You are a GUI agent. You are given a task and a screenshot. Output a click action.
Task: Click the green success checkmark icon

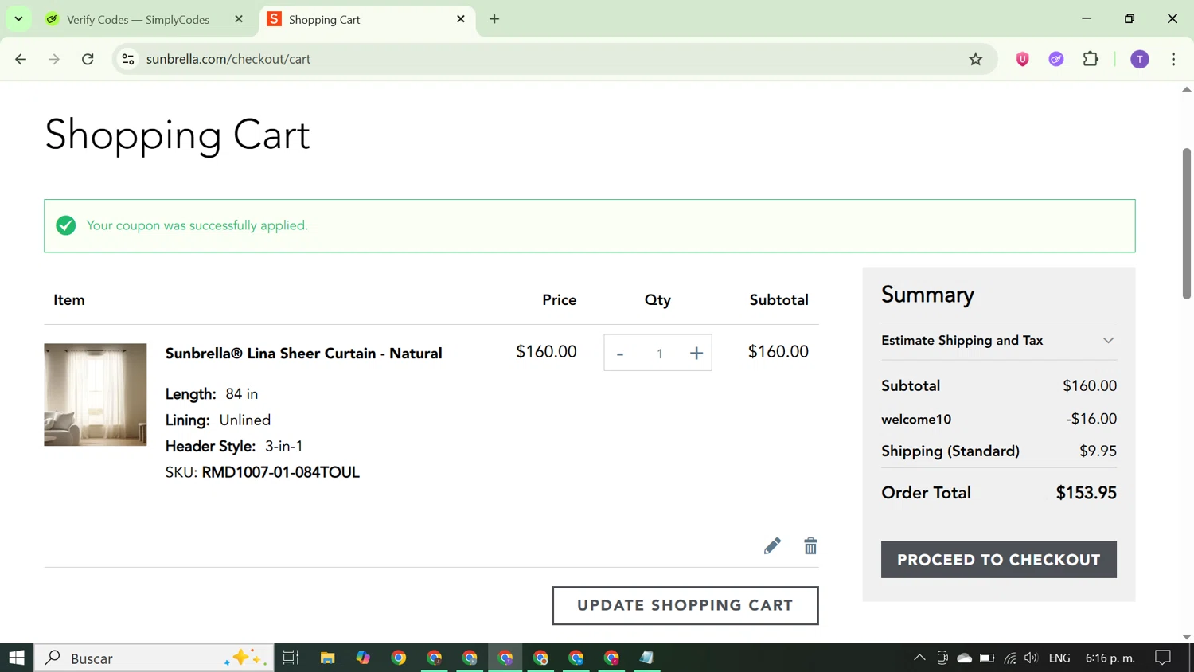tap(66, 226)
